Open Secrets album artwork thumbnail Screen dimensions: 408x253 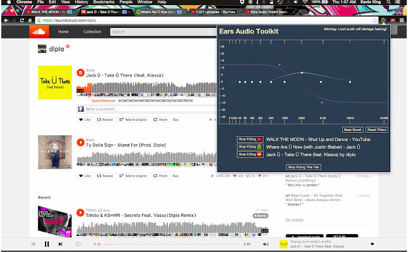point(55,221)
